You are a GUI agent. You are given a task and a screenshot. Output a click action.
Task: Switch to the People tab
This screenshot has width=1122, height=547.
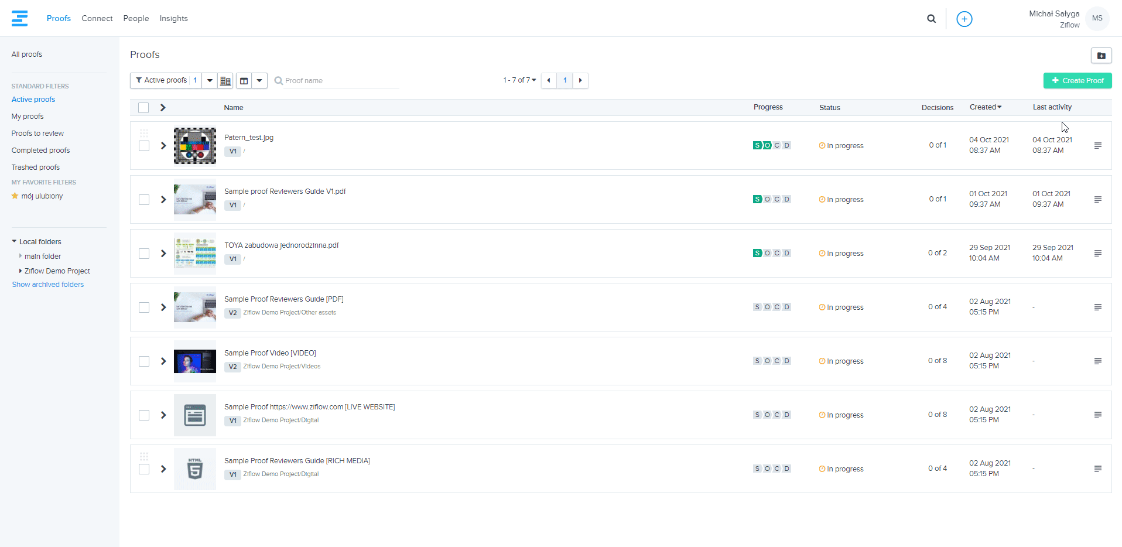(136, 19)
